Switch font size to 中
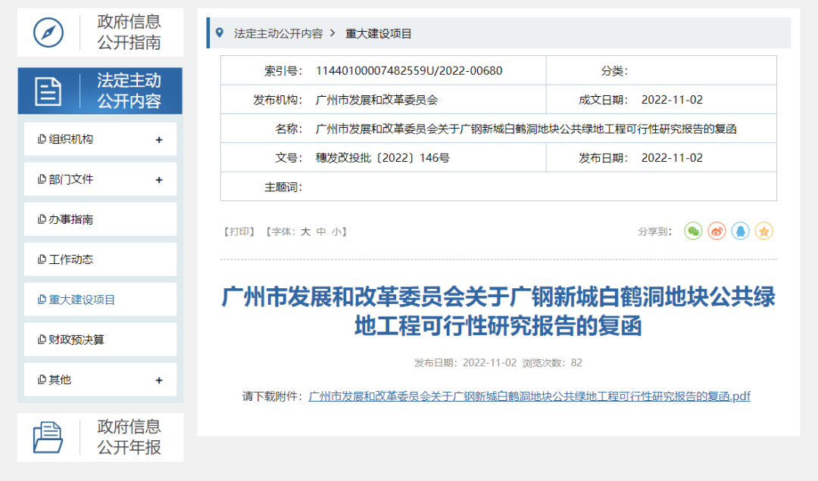818x481 pixels. (320, 231)
